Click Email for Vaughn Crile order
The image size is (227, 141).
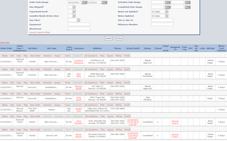coord(127,105)
